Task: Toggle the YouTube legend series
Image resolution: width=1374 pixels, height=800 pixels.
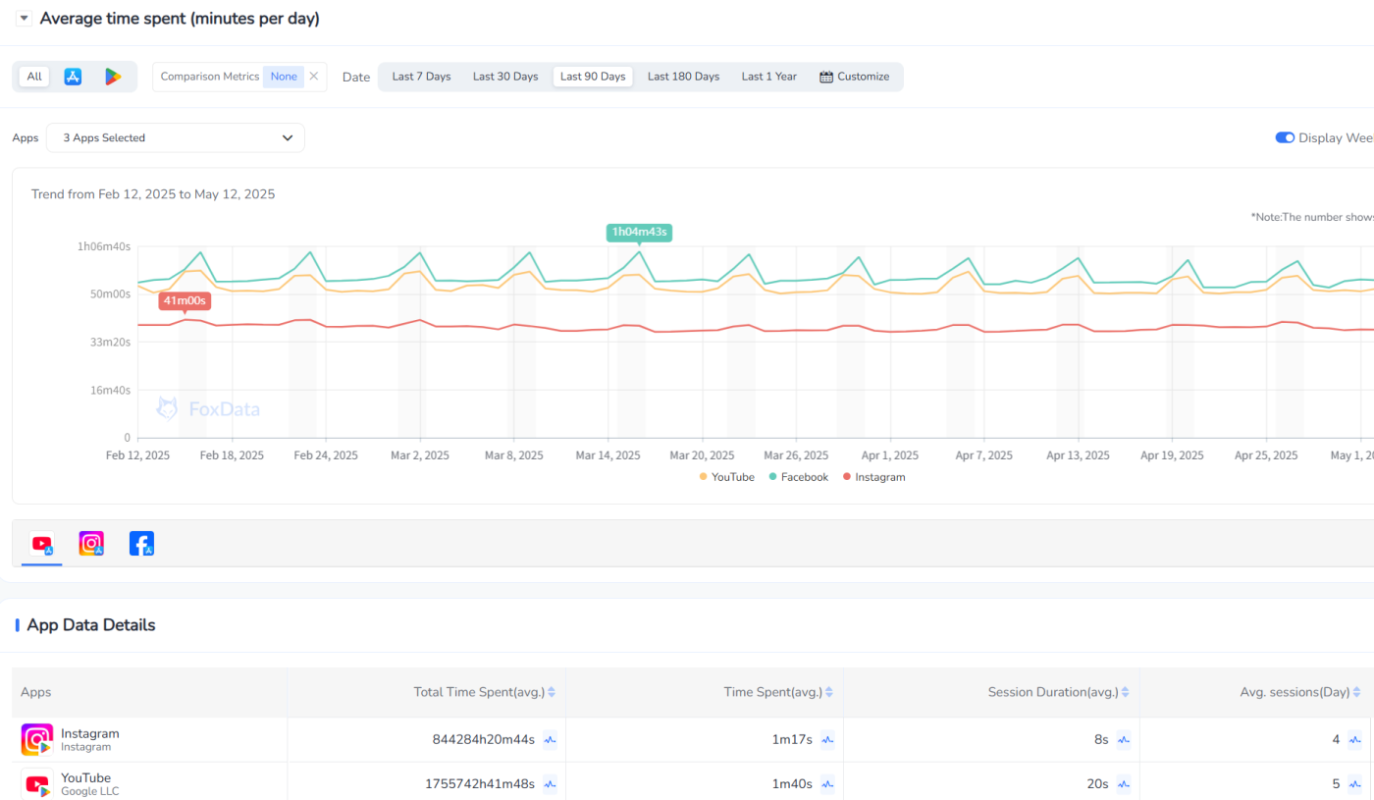Action: point(727,477)
